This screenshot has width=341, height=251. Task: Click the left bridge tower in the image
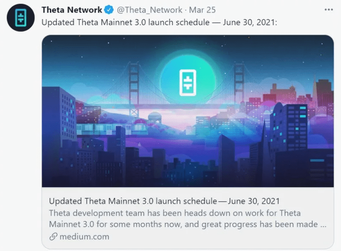[x=134, y=87]
